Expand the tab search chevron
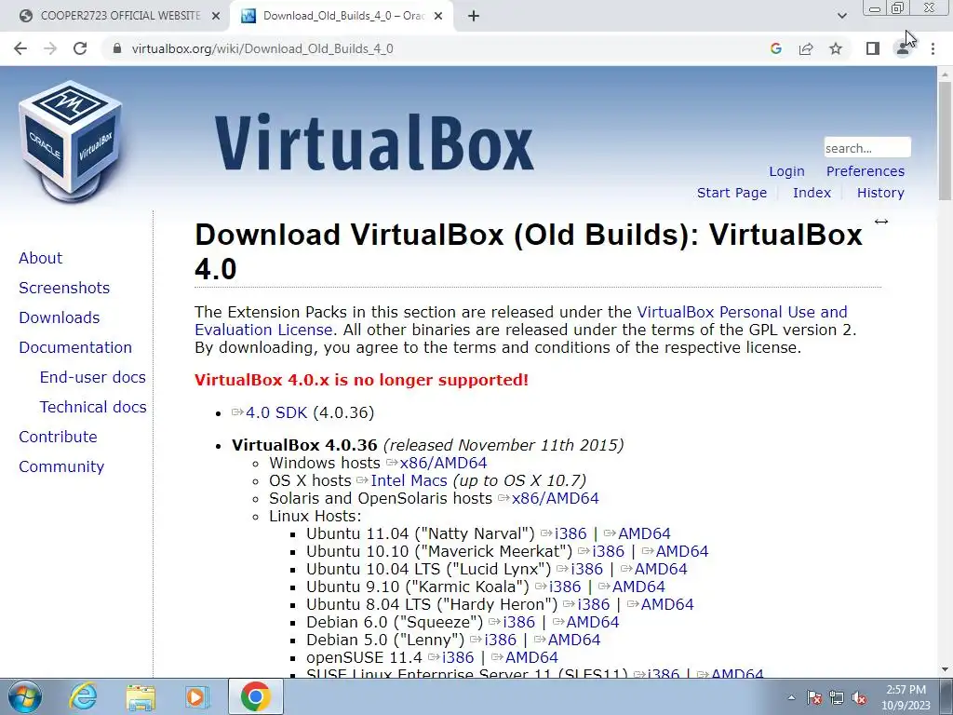953x715 pixels. [841, 17]
